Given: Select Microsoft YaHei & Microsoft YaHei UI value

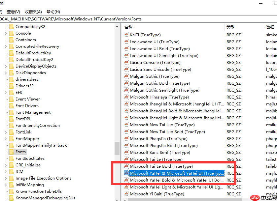Looking at the screenshot, I should click(177, 173).
